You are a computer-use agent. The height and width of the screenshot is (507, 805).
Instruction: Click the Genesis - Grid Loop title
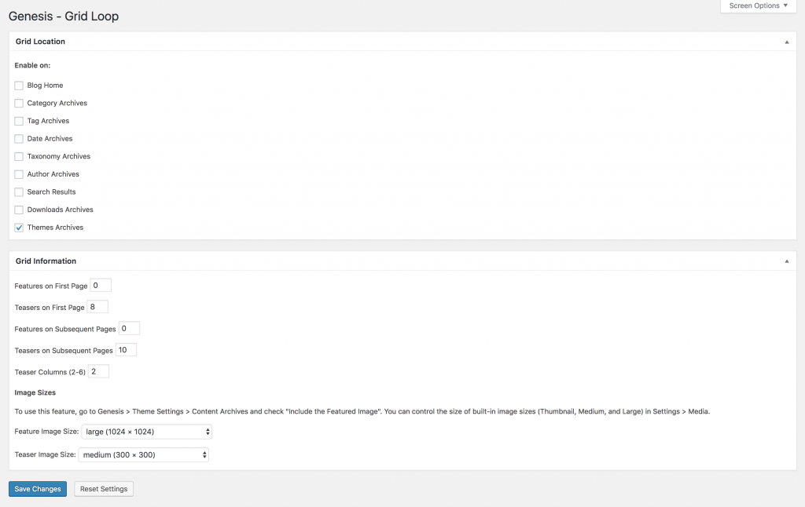click(x=64, y=16)
